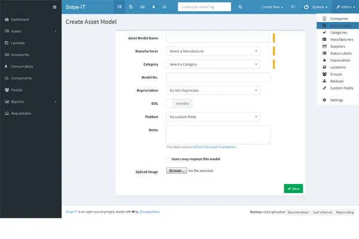Choose Status Labels from Admin menu

341,53
